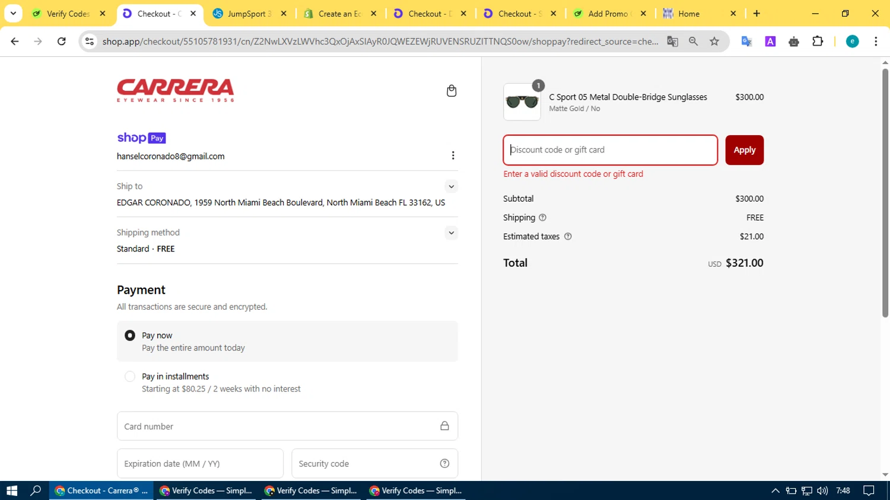Click the Estimated taxes help icon

tap(568, 237)
